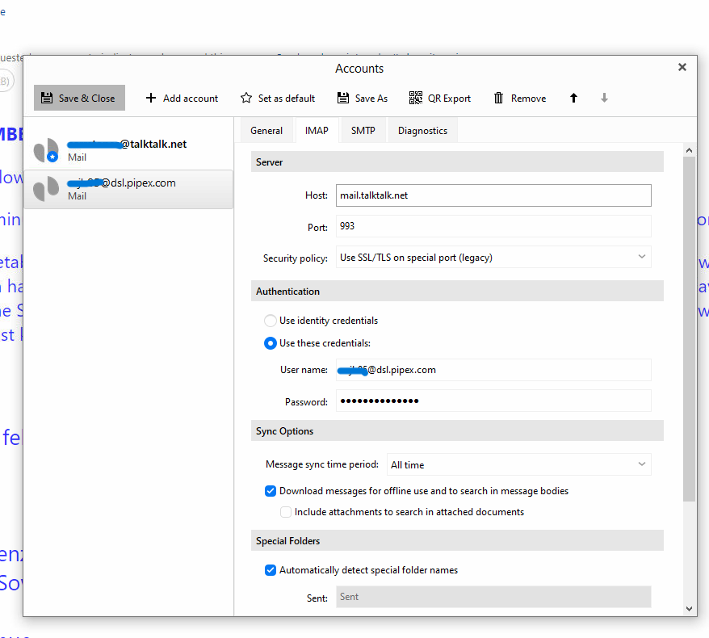Click the Save As disk icon
The image size is (709, 638).
(x=343, y=99)
